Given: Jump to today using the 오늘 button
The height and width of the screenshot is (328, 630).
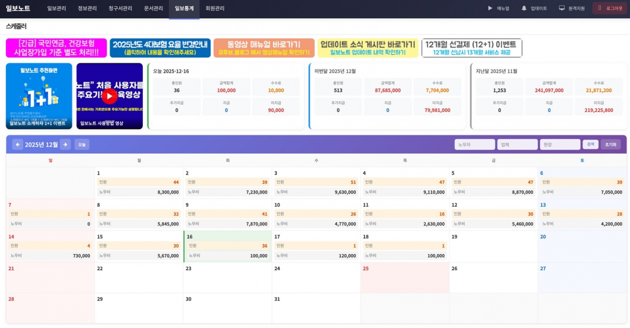Looking at the screenshot, I should pyautogui.click(x=81, y=144).
